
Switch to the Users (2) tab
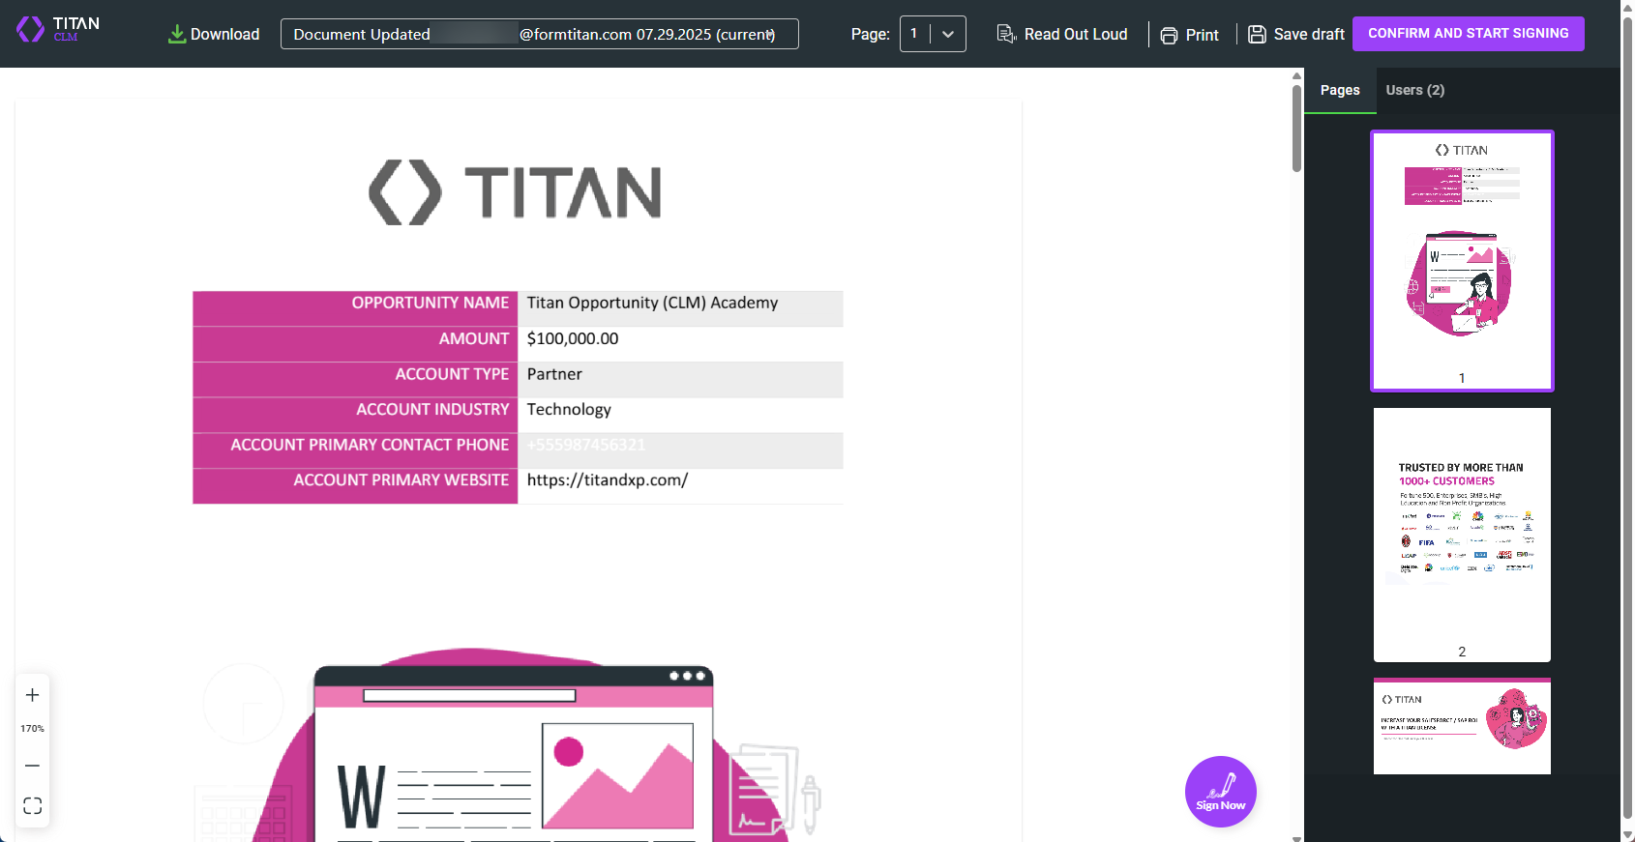pyautogui.click(x=1414, y=90)
